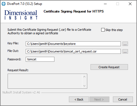Click the Request Result scrollbar up arrow
The width and height of the screenshot is (137, 106).
click(84, 77)
